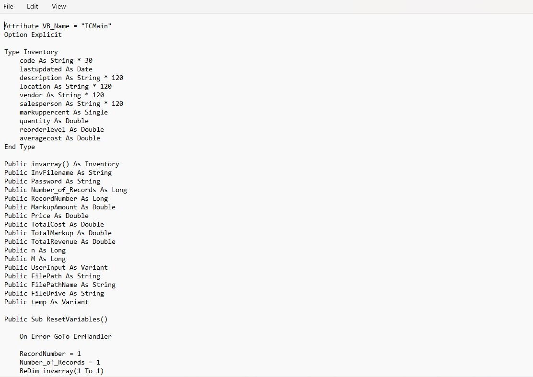Click the On Error GoTo ErrHandler statement
Viewport: 533px width, 377px height.
65,336
